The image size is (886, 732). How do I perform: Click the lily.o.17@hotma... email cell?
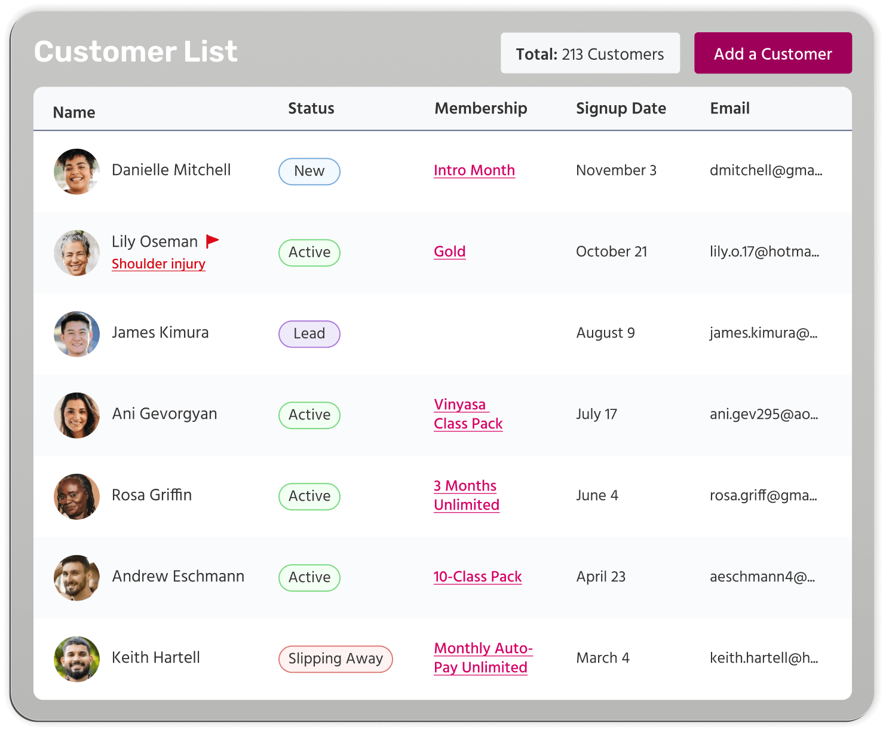[x=764, y=252]
